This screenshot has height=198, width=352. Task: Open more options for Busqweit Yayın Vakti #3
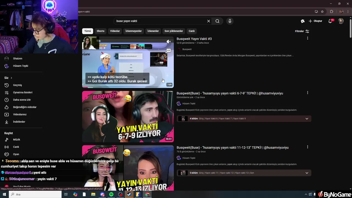point(307,38)
